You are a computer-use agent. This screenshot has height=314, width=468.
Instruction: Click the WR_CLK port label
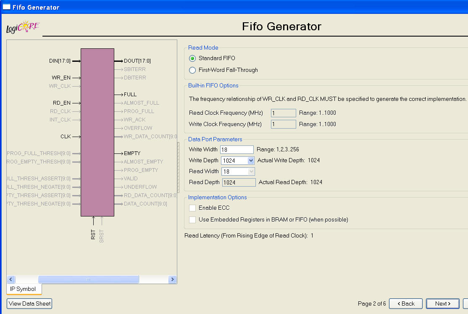pos(60,86)
